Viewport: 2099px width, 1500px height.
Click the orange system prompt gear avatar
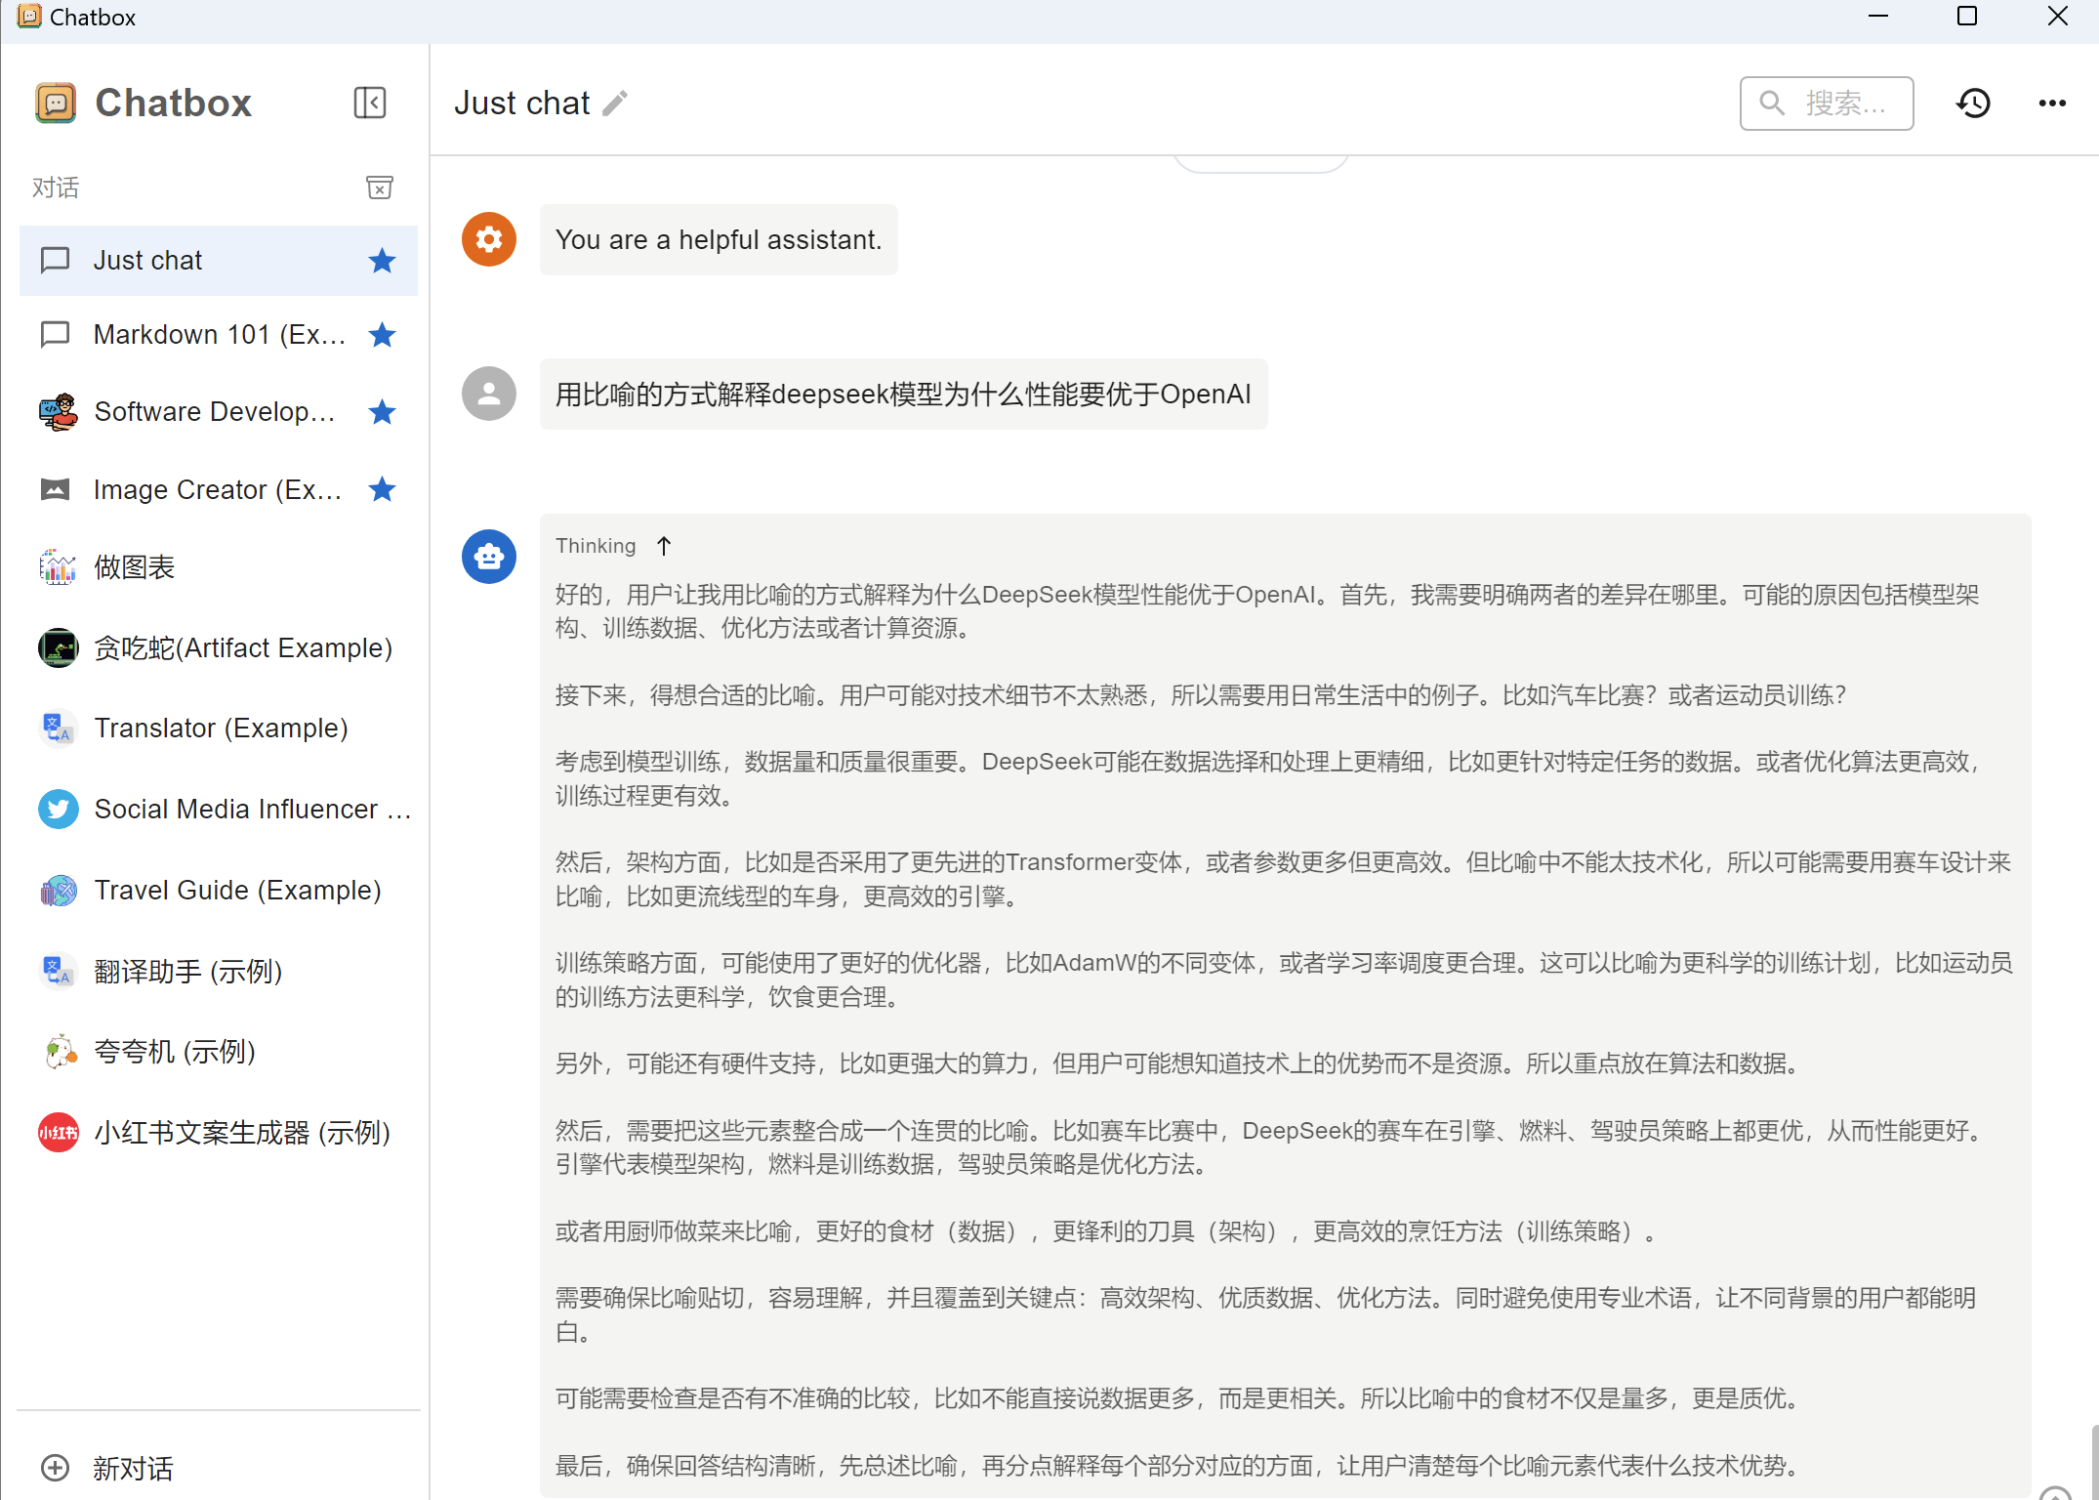pyautogui.click(x=488, y=239)
